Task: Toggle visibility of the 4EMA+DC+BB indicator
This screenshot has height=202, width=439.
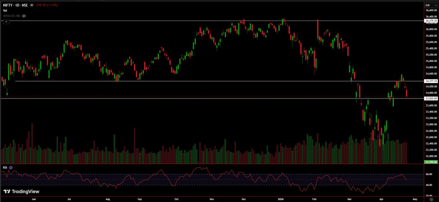Action: 24,16
